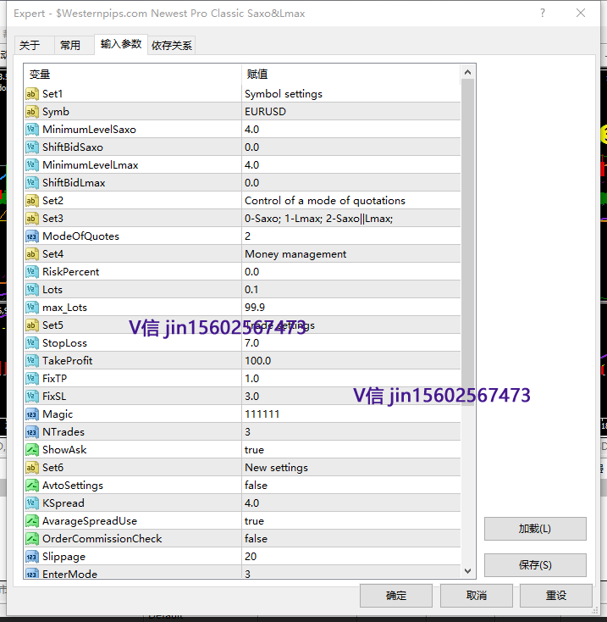The width and height of the screenshot is (607, 622).
Task: Click the boolean icon beside OrderCommissionCheck
Action: coord(32,539)
